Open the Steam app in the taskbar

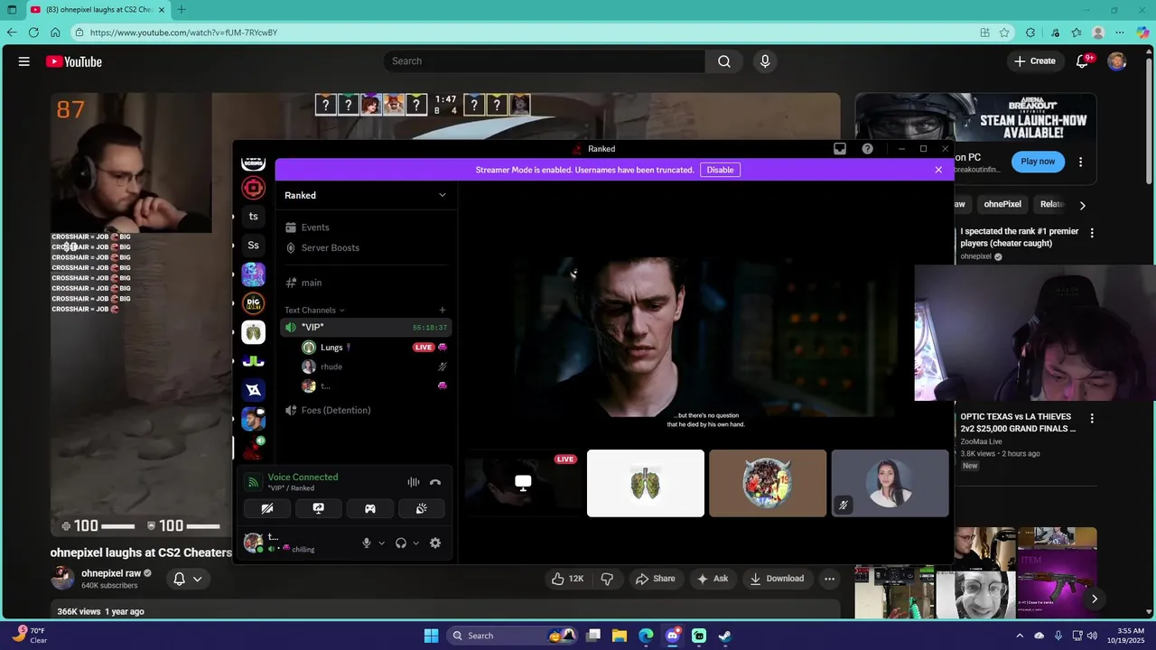[725, 636]
